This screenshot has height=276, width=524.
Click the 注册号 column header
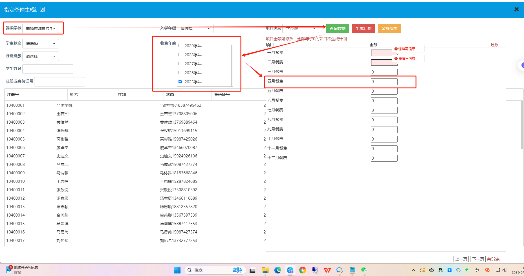[13, 95]
